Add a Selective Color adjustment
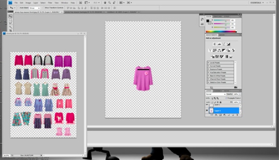279x160 pixels. (x=231, y=57)
